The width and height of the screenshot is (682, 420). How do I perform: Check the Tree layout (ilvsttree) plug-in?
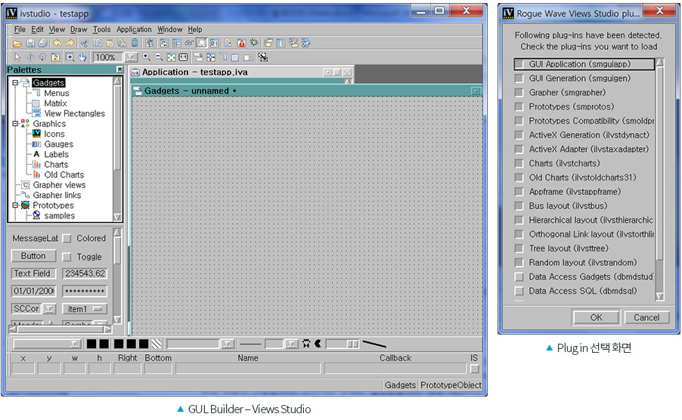[519, 249]
